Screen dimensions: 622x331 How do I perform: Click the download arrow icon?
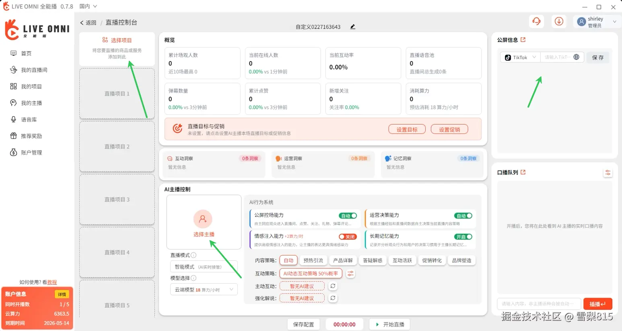(x=559, y=21)
